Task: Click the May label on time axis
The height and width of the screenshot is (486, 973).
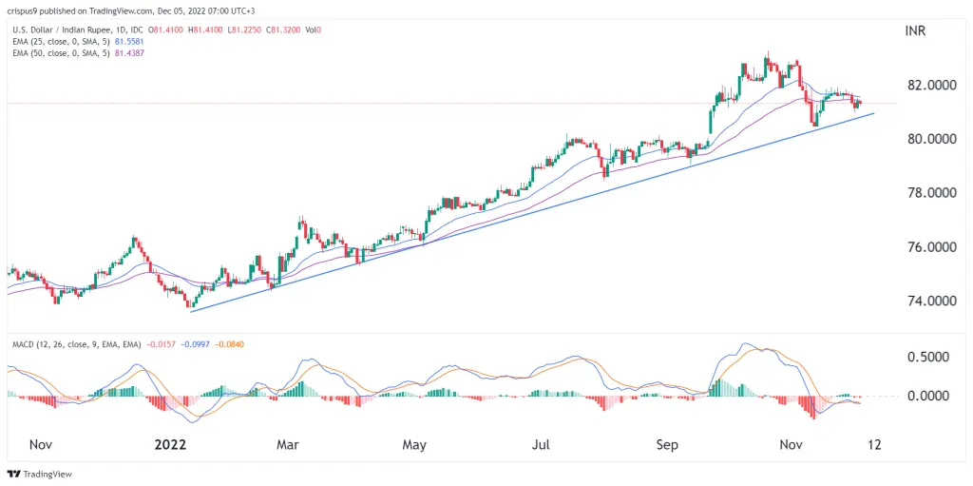Action: click(x=414, y=445)
